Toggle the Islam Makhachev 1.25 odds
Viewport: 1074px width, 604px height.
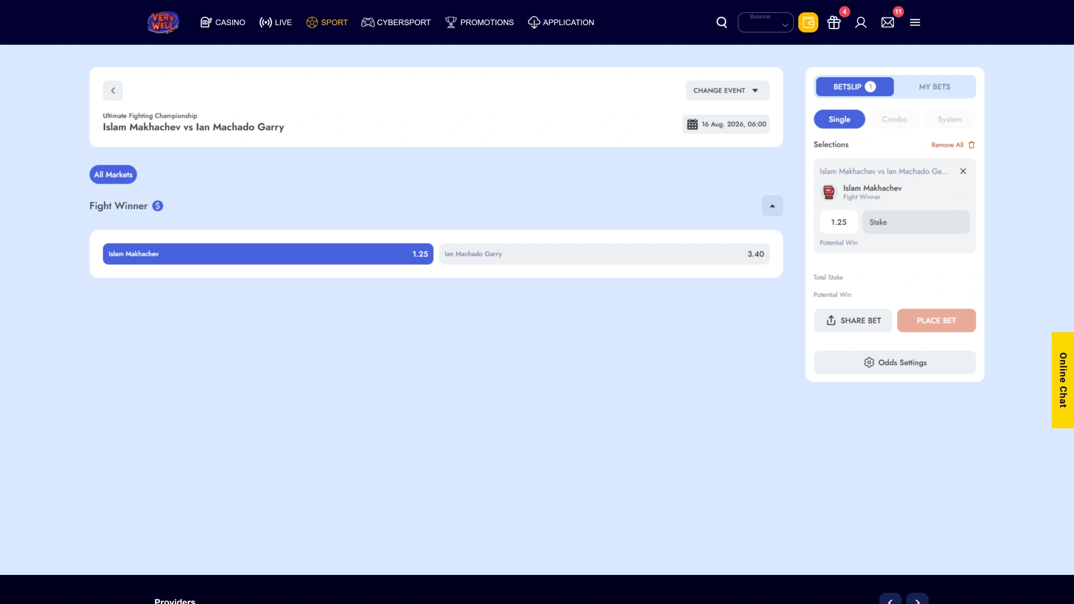[x=268, y=254]
